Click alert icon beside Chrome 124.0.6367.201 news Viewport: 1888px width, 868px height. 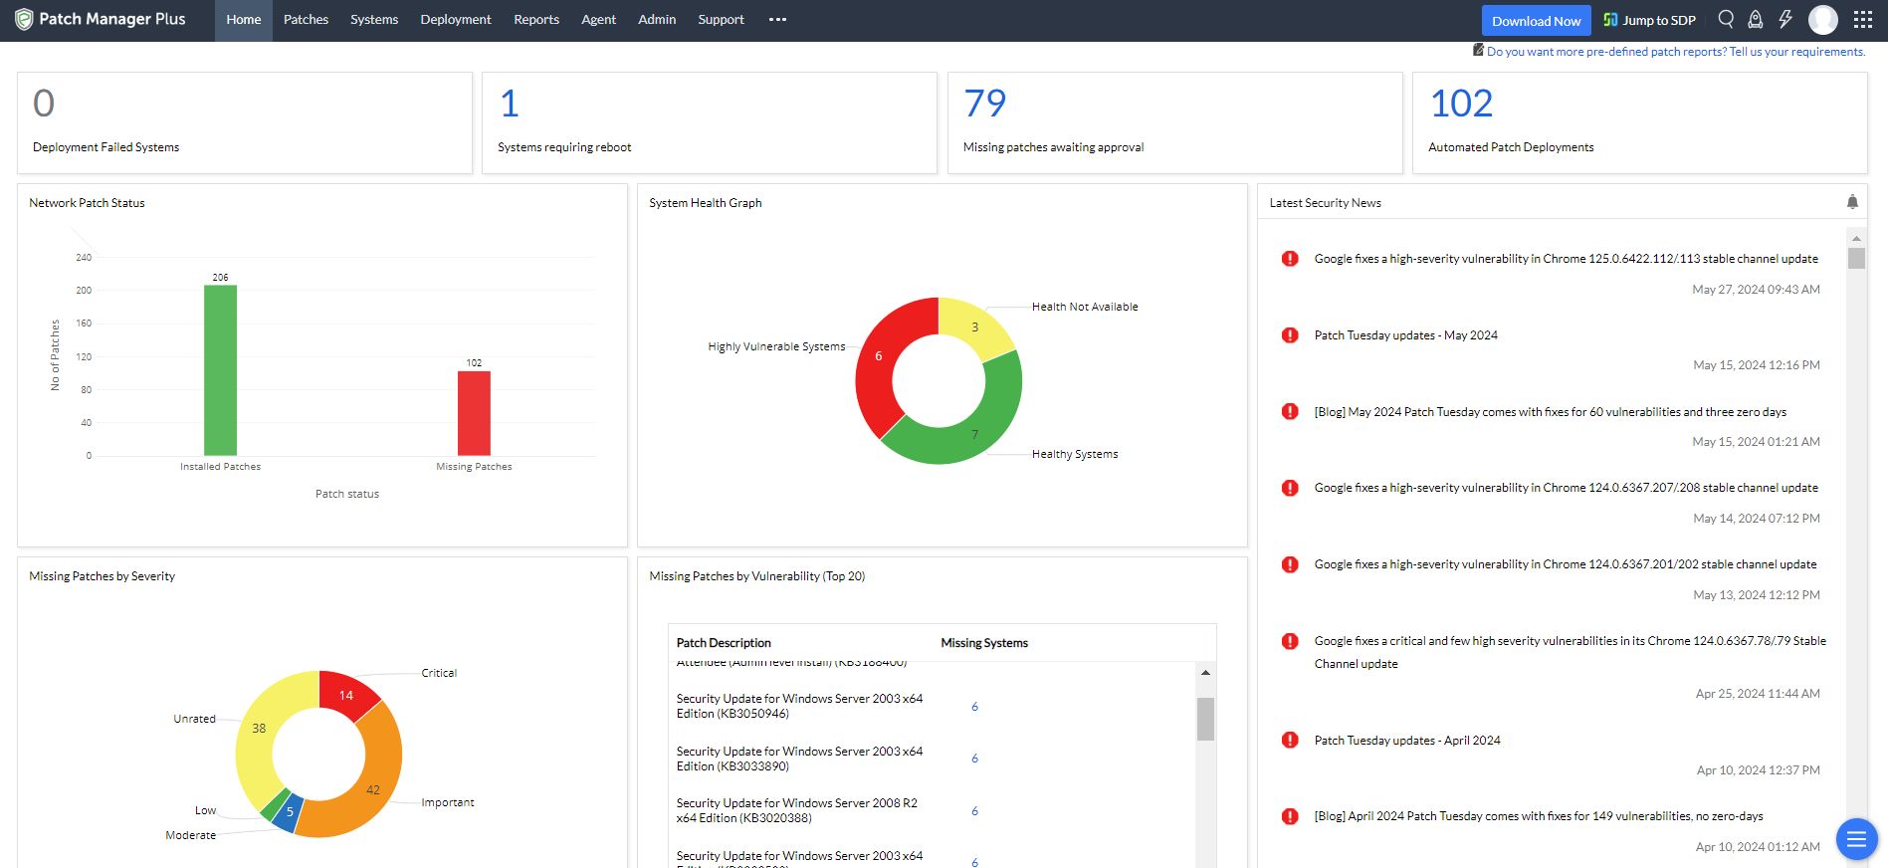pyautogui.click(x=1290, y=564)
